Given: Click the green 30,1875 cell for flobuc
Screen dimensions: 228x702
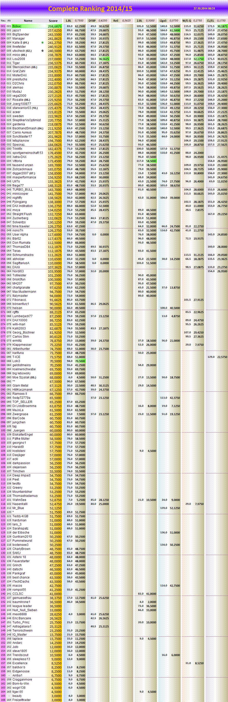Looking at the screenshot, I should coord(222,26).
